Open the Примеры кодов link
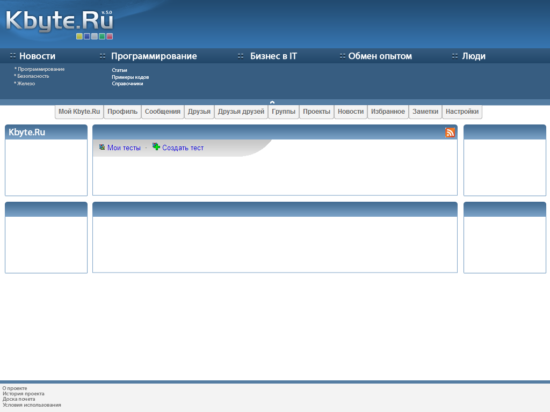The width and height of the screenshot is (550, 412). 130,77
